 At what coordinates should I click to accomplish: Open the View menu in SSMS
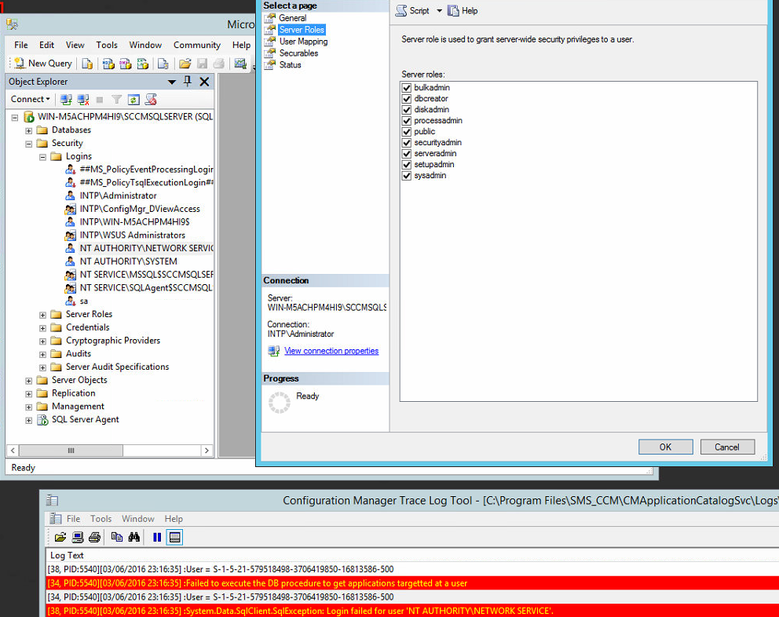click(x=75, y=45)
